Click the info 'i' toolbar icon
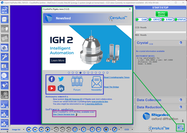This screenshot has height=133, width=187. coord(84,129)
